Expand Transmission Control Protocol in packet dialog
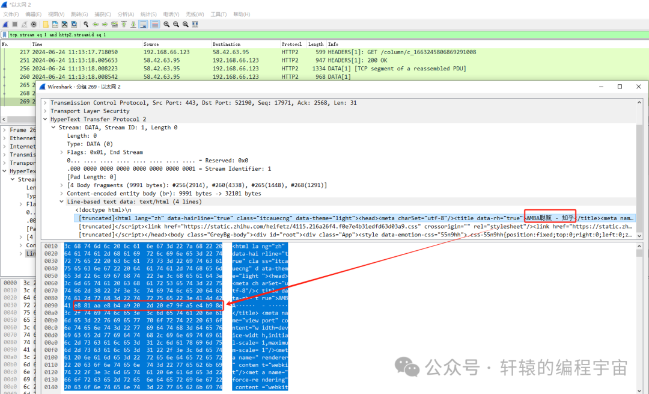The image size is (649, 394). tap(45, 103)
